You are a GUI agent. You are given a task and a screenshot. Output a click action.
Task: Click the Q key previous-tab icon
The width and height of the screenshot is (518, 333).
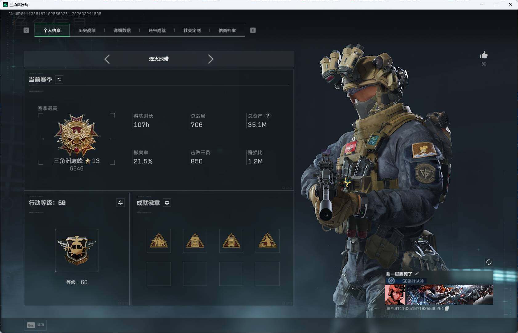26,30
